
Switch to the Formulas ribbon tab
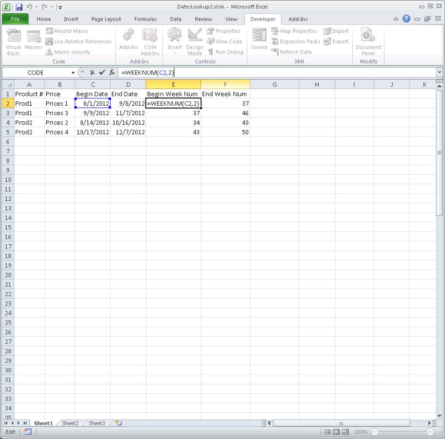145,18
